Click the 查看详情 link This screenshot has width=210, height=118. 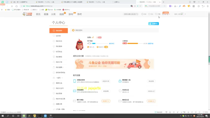[150, 44]
